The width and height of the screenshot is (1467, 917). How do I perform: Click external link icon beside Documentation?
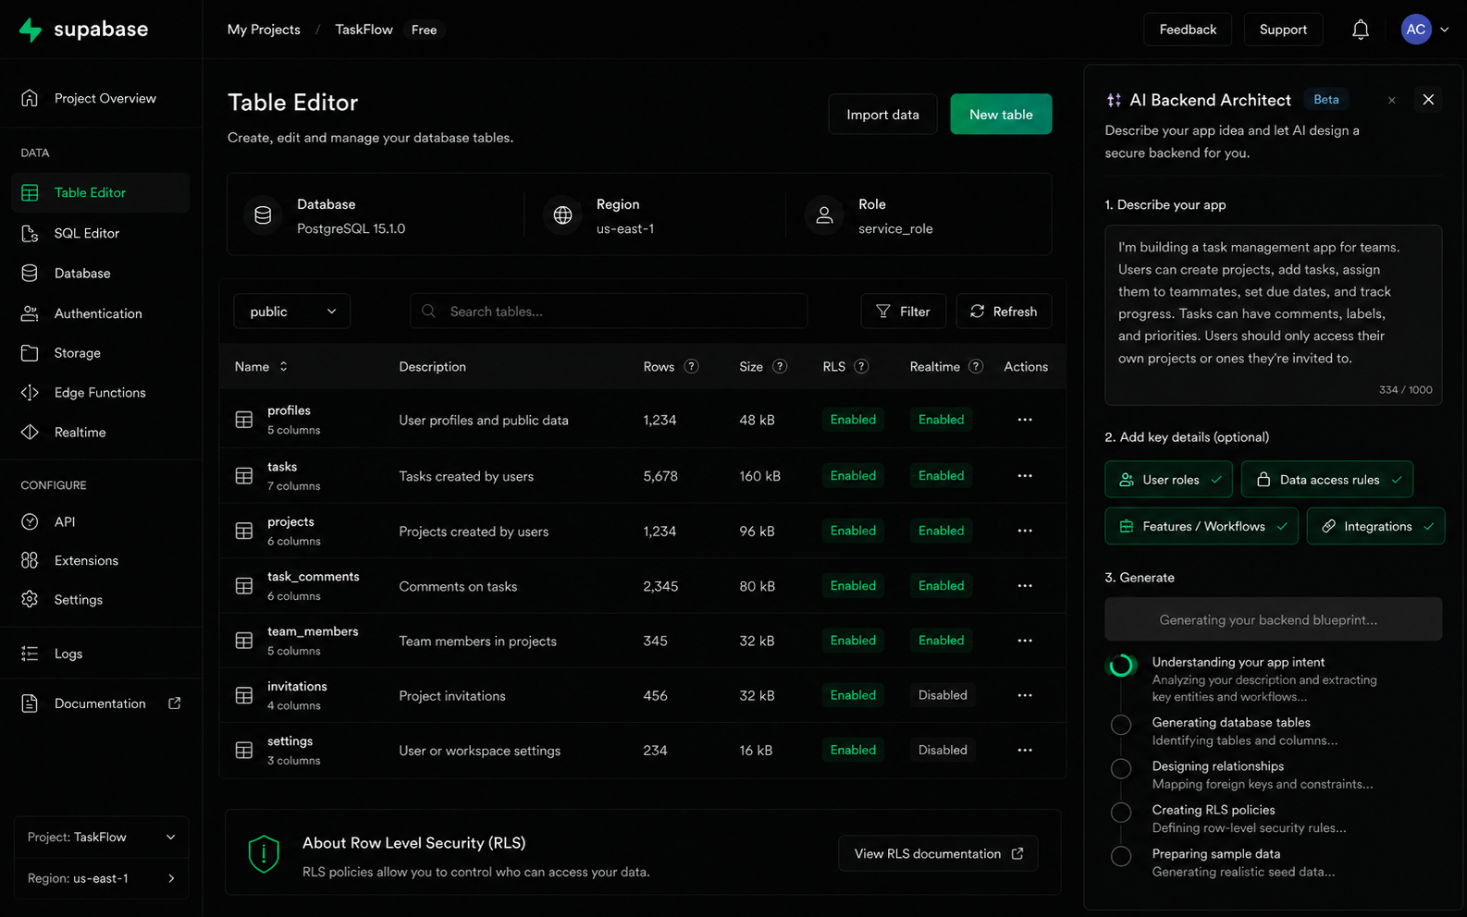point(174,703)
